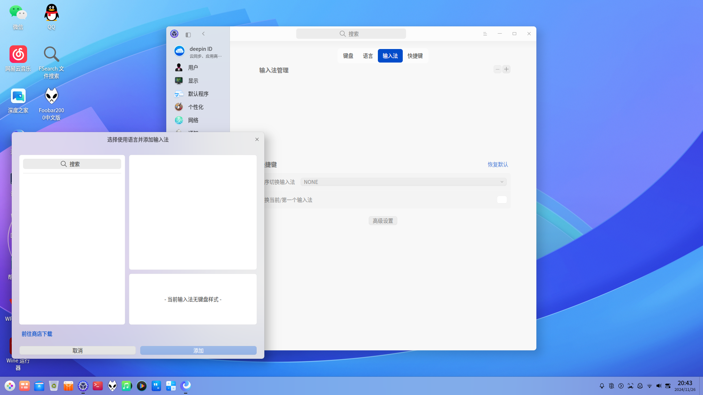The width and height of the screenshot is (703, 395).
Task: Click the Wi-Fi icon in system tray
Action: (649, 386)
